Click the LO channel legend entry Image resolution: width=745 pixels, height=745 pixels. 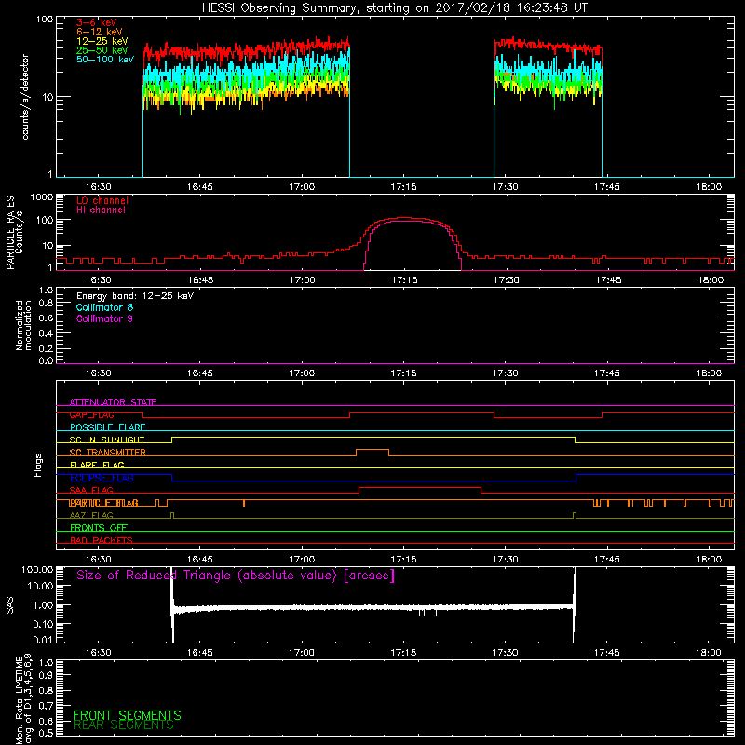[x=102, y=200]
